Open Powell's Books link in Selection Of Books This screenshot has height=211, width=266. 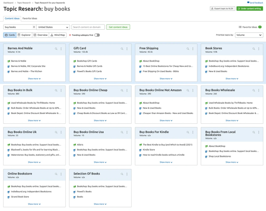pyautogui.click(x=84, y=191)
